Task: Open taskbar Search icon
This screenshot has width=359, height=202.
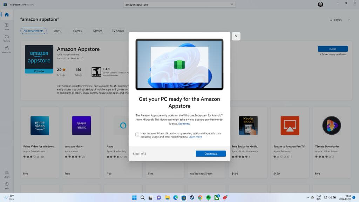Action: (143, 197)
